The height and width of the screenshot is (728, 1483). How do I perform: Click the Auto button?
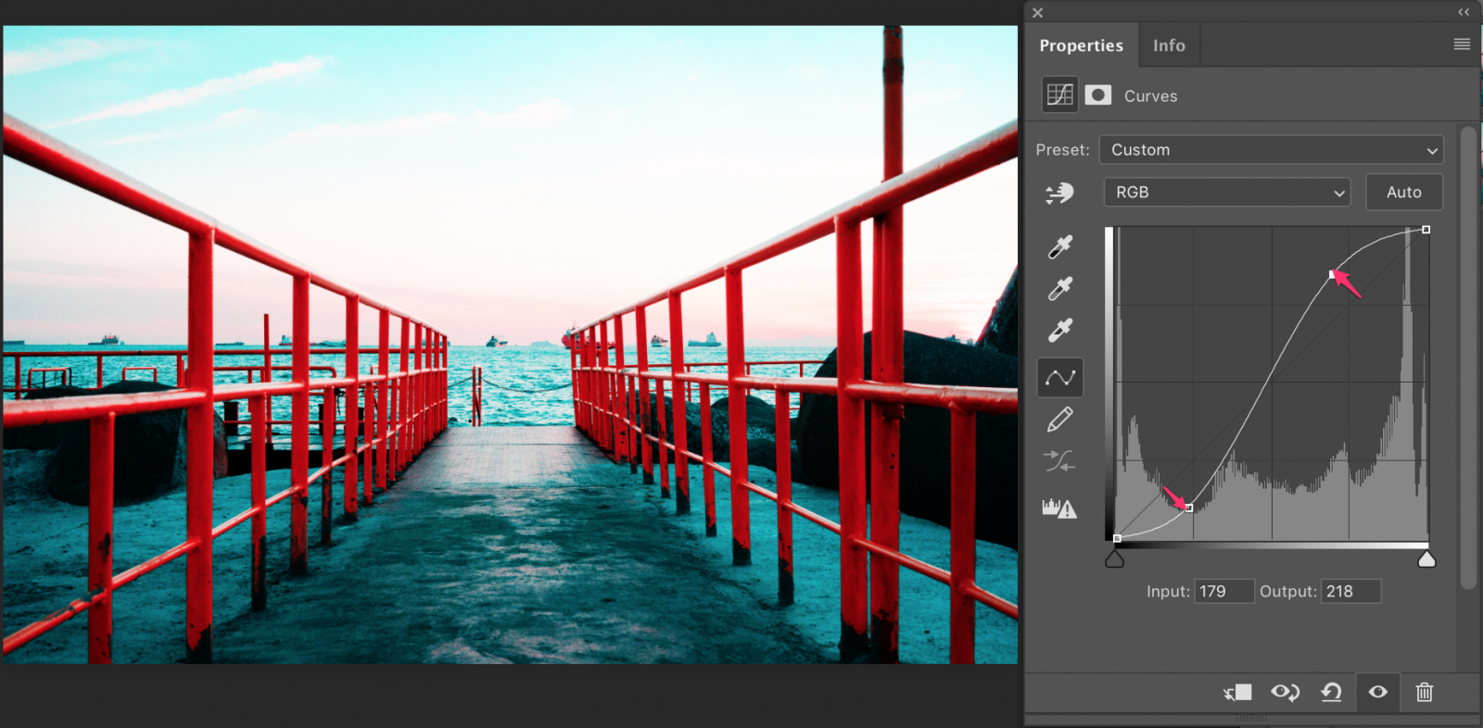[x=1403, y=193]
